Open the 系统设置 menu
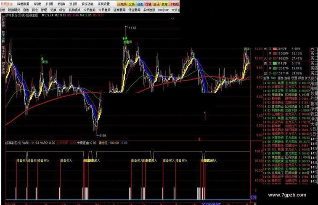The width and height of the screenshot is (318, 205). tap(103, 4)
